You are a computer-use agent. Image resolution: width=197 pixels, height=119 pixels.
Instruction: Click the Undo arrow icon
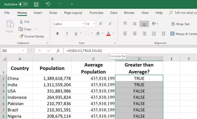(48, 4)
